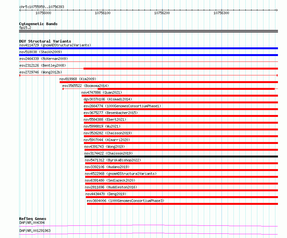The height and width of the screenshot is (238, 287).
Task: Click esv3604006 (1000GenomesConsortiumPhase3) label
Action: (125, 201)
